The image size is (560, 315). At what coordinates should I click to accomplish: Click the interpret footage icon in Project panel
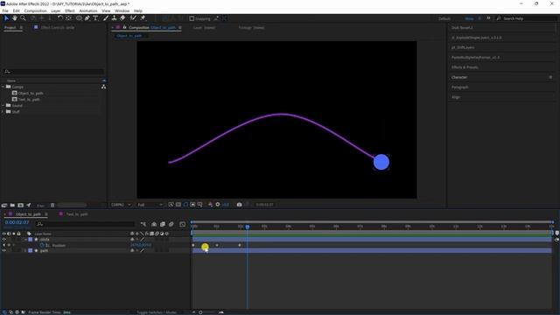tap(4, 205)
